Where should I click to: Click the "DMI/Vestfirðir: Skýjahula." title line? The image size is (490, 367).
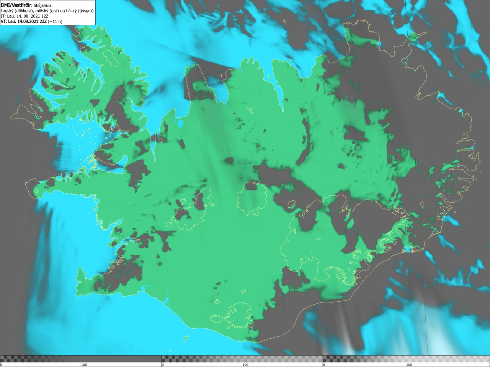click(x=27, y=5)
